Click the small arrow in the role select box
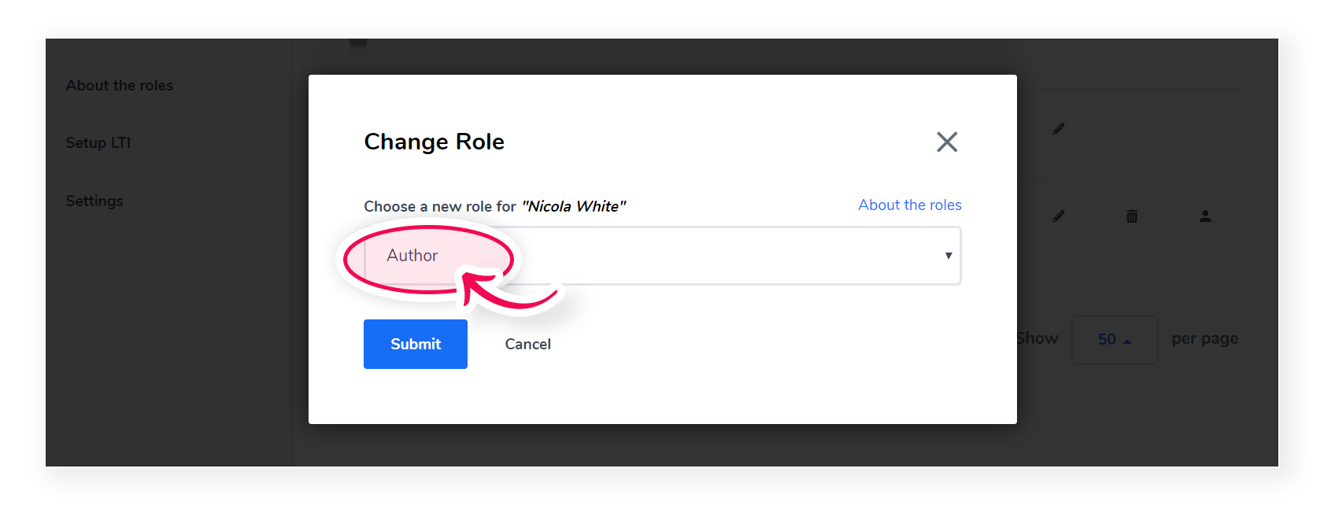The height and width of the screenshot is (509, 1324). 949,256
